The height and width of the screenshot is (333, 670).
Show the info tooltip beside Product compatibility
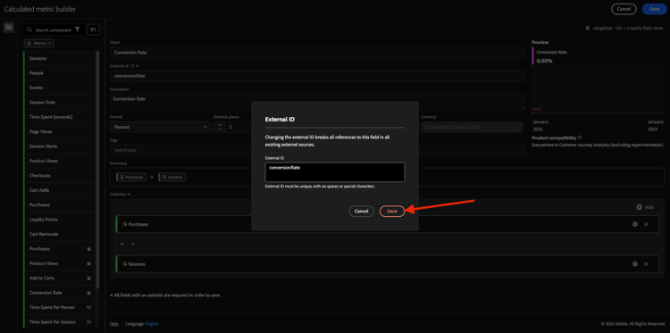(x=580, y=137)
